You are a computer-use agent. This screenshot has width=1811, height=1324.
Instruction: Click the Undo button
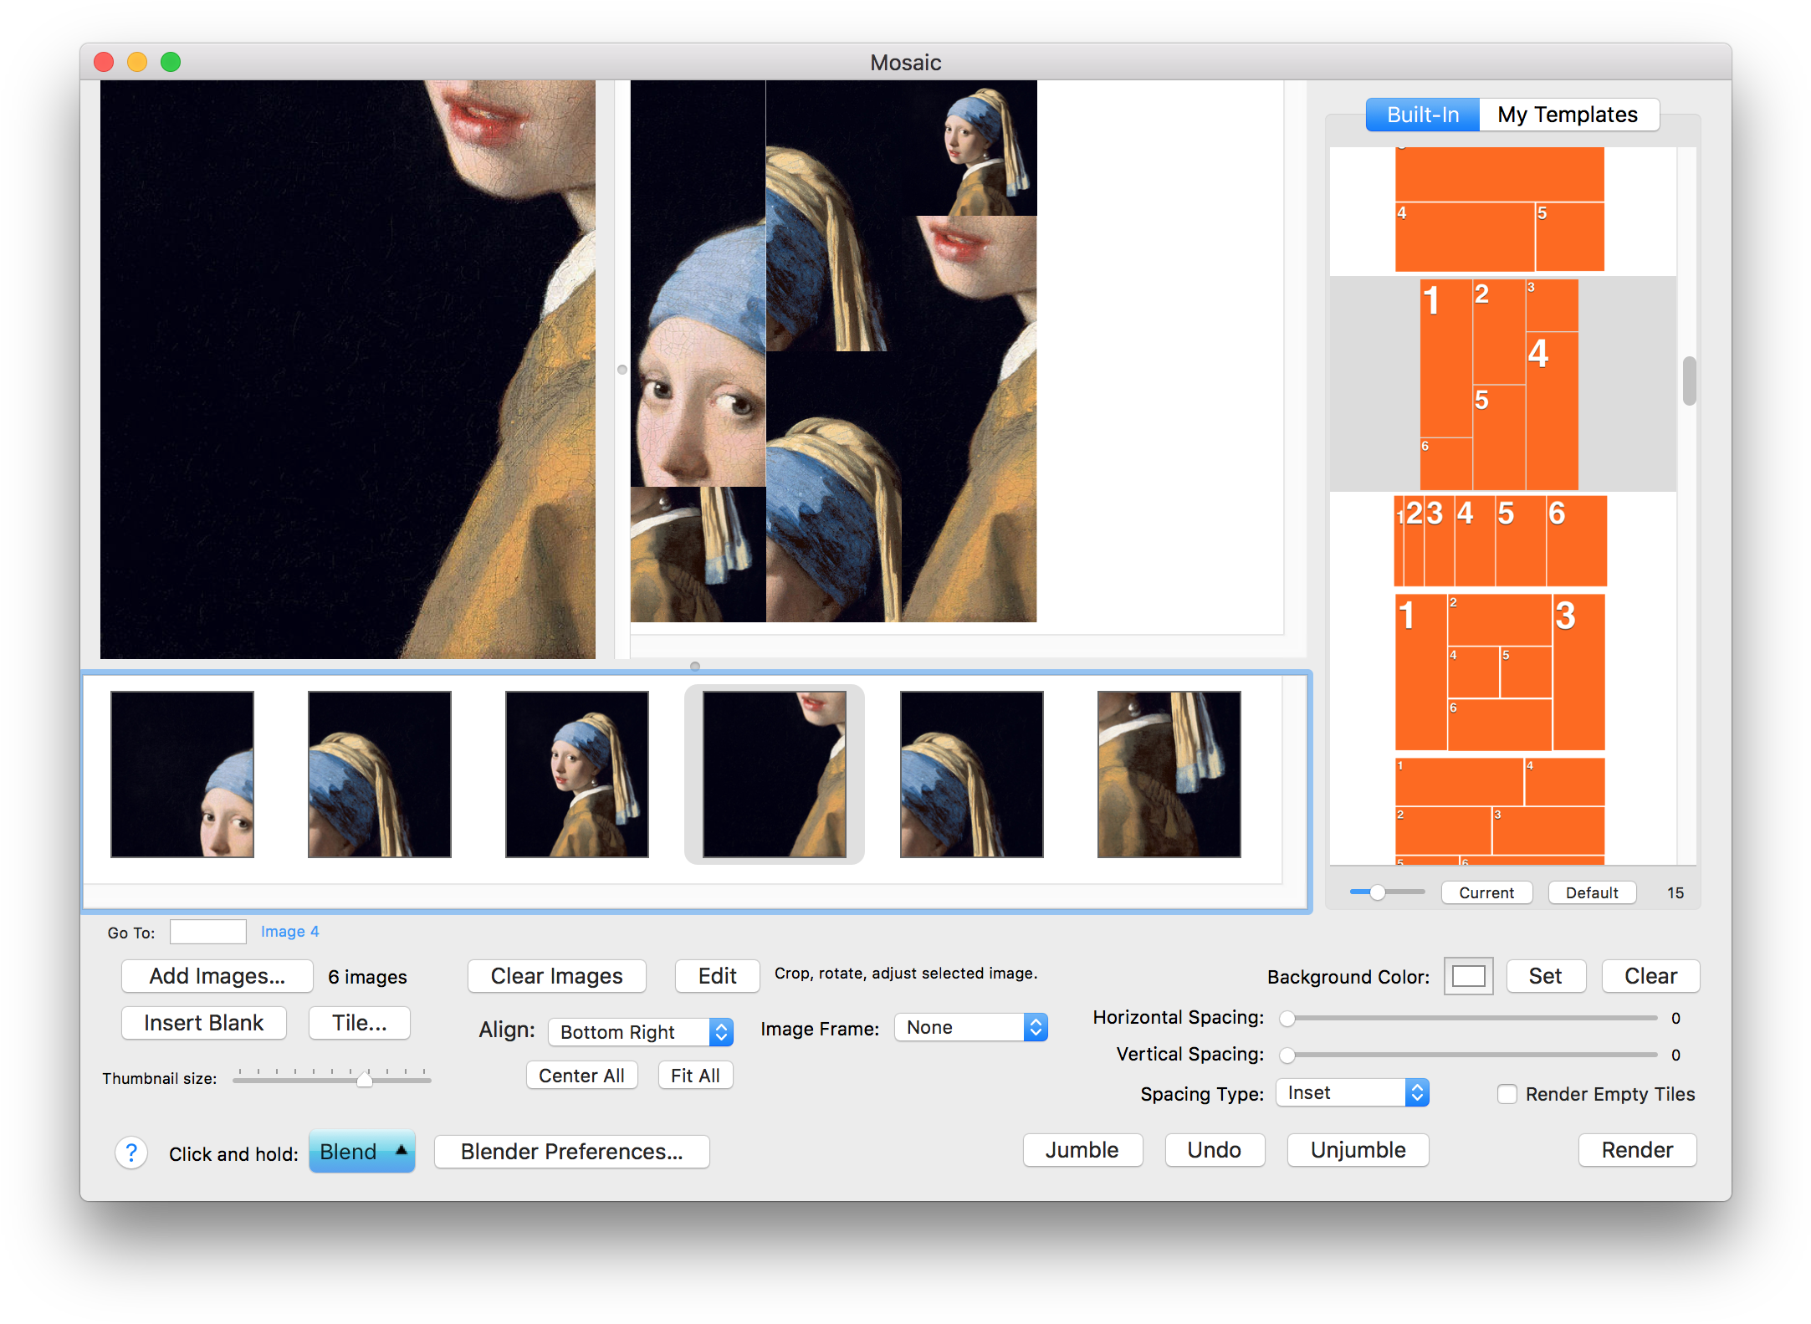(x=1215, y=1150)
